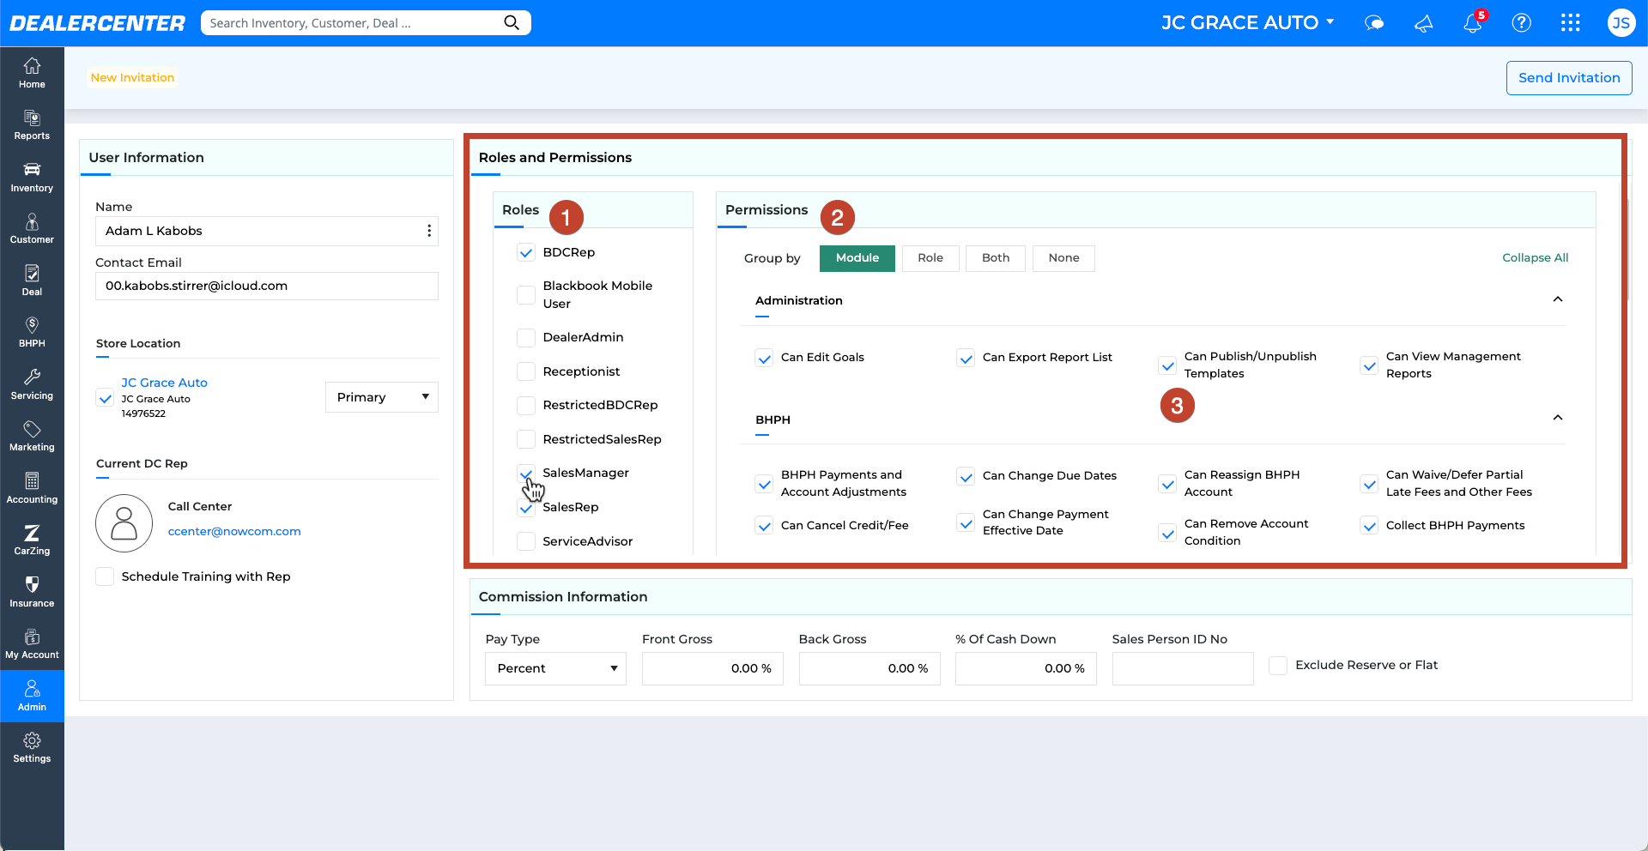Go to Inventory in the sidebar
The width and height of the screenshot is (1648, 851).
(32, 177)
